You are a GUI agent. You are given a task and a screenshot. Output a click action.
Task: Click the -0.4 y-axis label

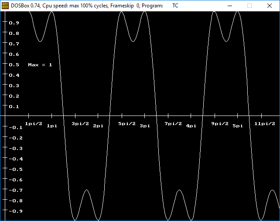[x=16, y=159]
